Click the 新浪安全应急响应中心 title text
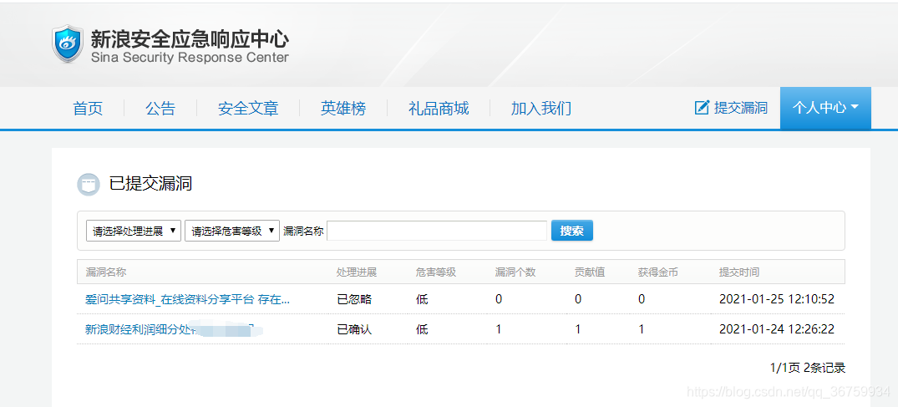The image size is (898, 407). tap(190, 39)
